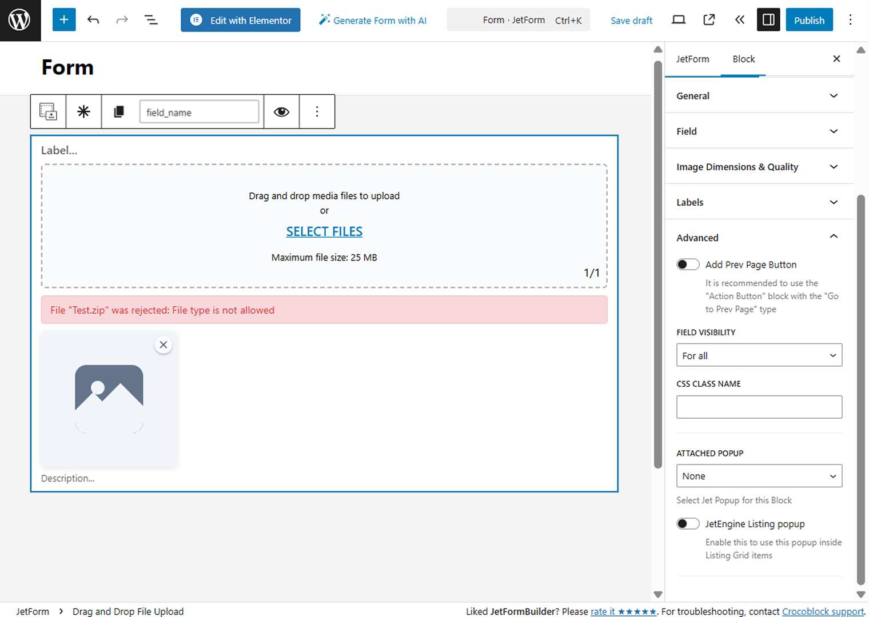
Task: Collapse the Advanced panel
Action: click(x=759, y=237)
